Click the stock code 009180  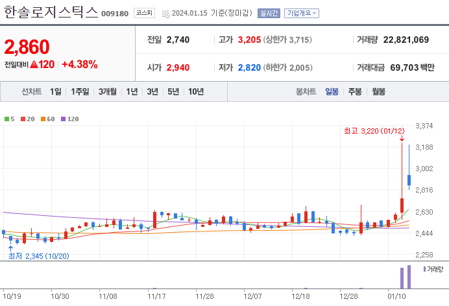pos(115,14)
